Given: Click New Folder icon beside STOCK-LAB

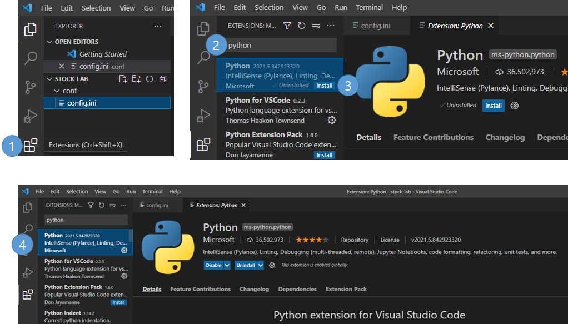Looking at the screenshot, I should coord(136,79).
